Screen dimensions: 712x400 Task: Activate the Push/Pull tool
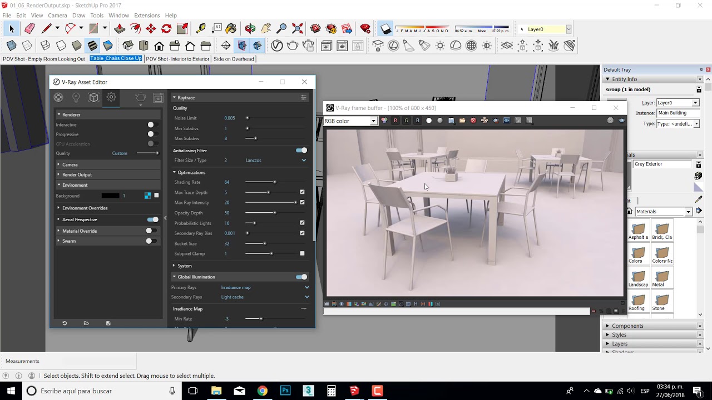pyautogui.click(x=120, y=29)
